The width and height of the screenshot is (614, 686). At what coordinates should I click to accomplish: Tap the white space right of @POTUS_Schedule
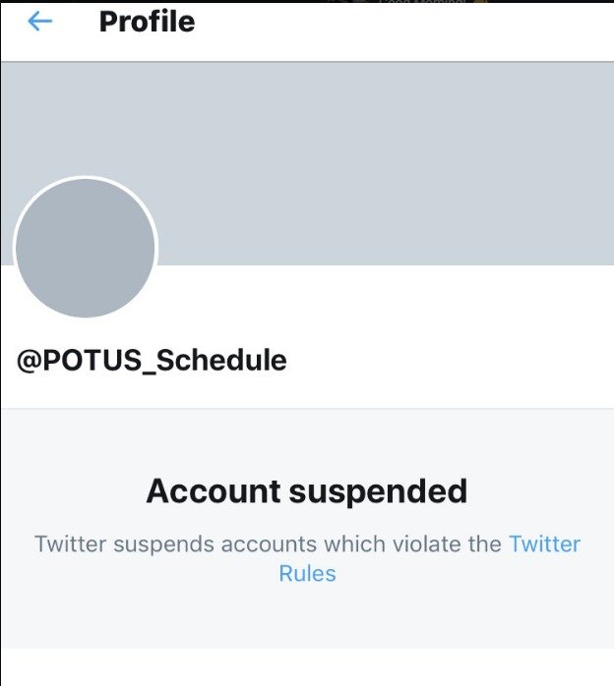click(447, 361)
